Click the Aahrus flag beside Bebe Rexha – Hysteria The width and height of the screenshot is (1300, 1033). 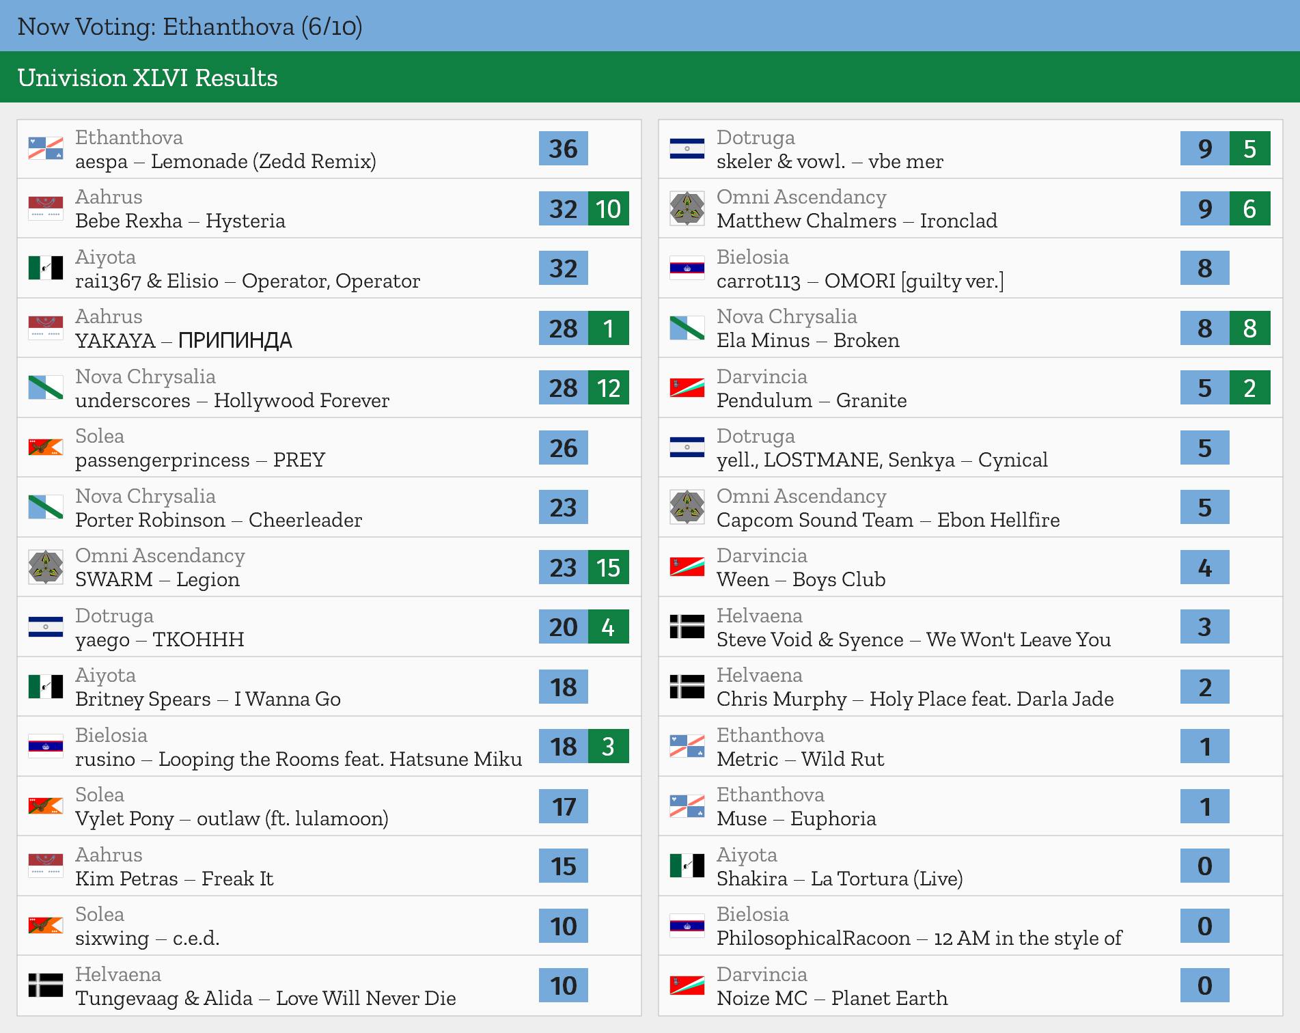click(x=46, y=208)
